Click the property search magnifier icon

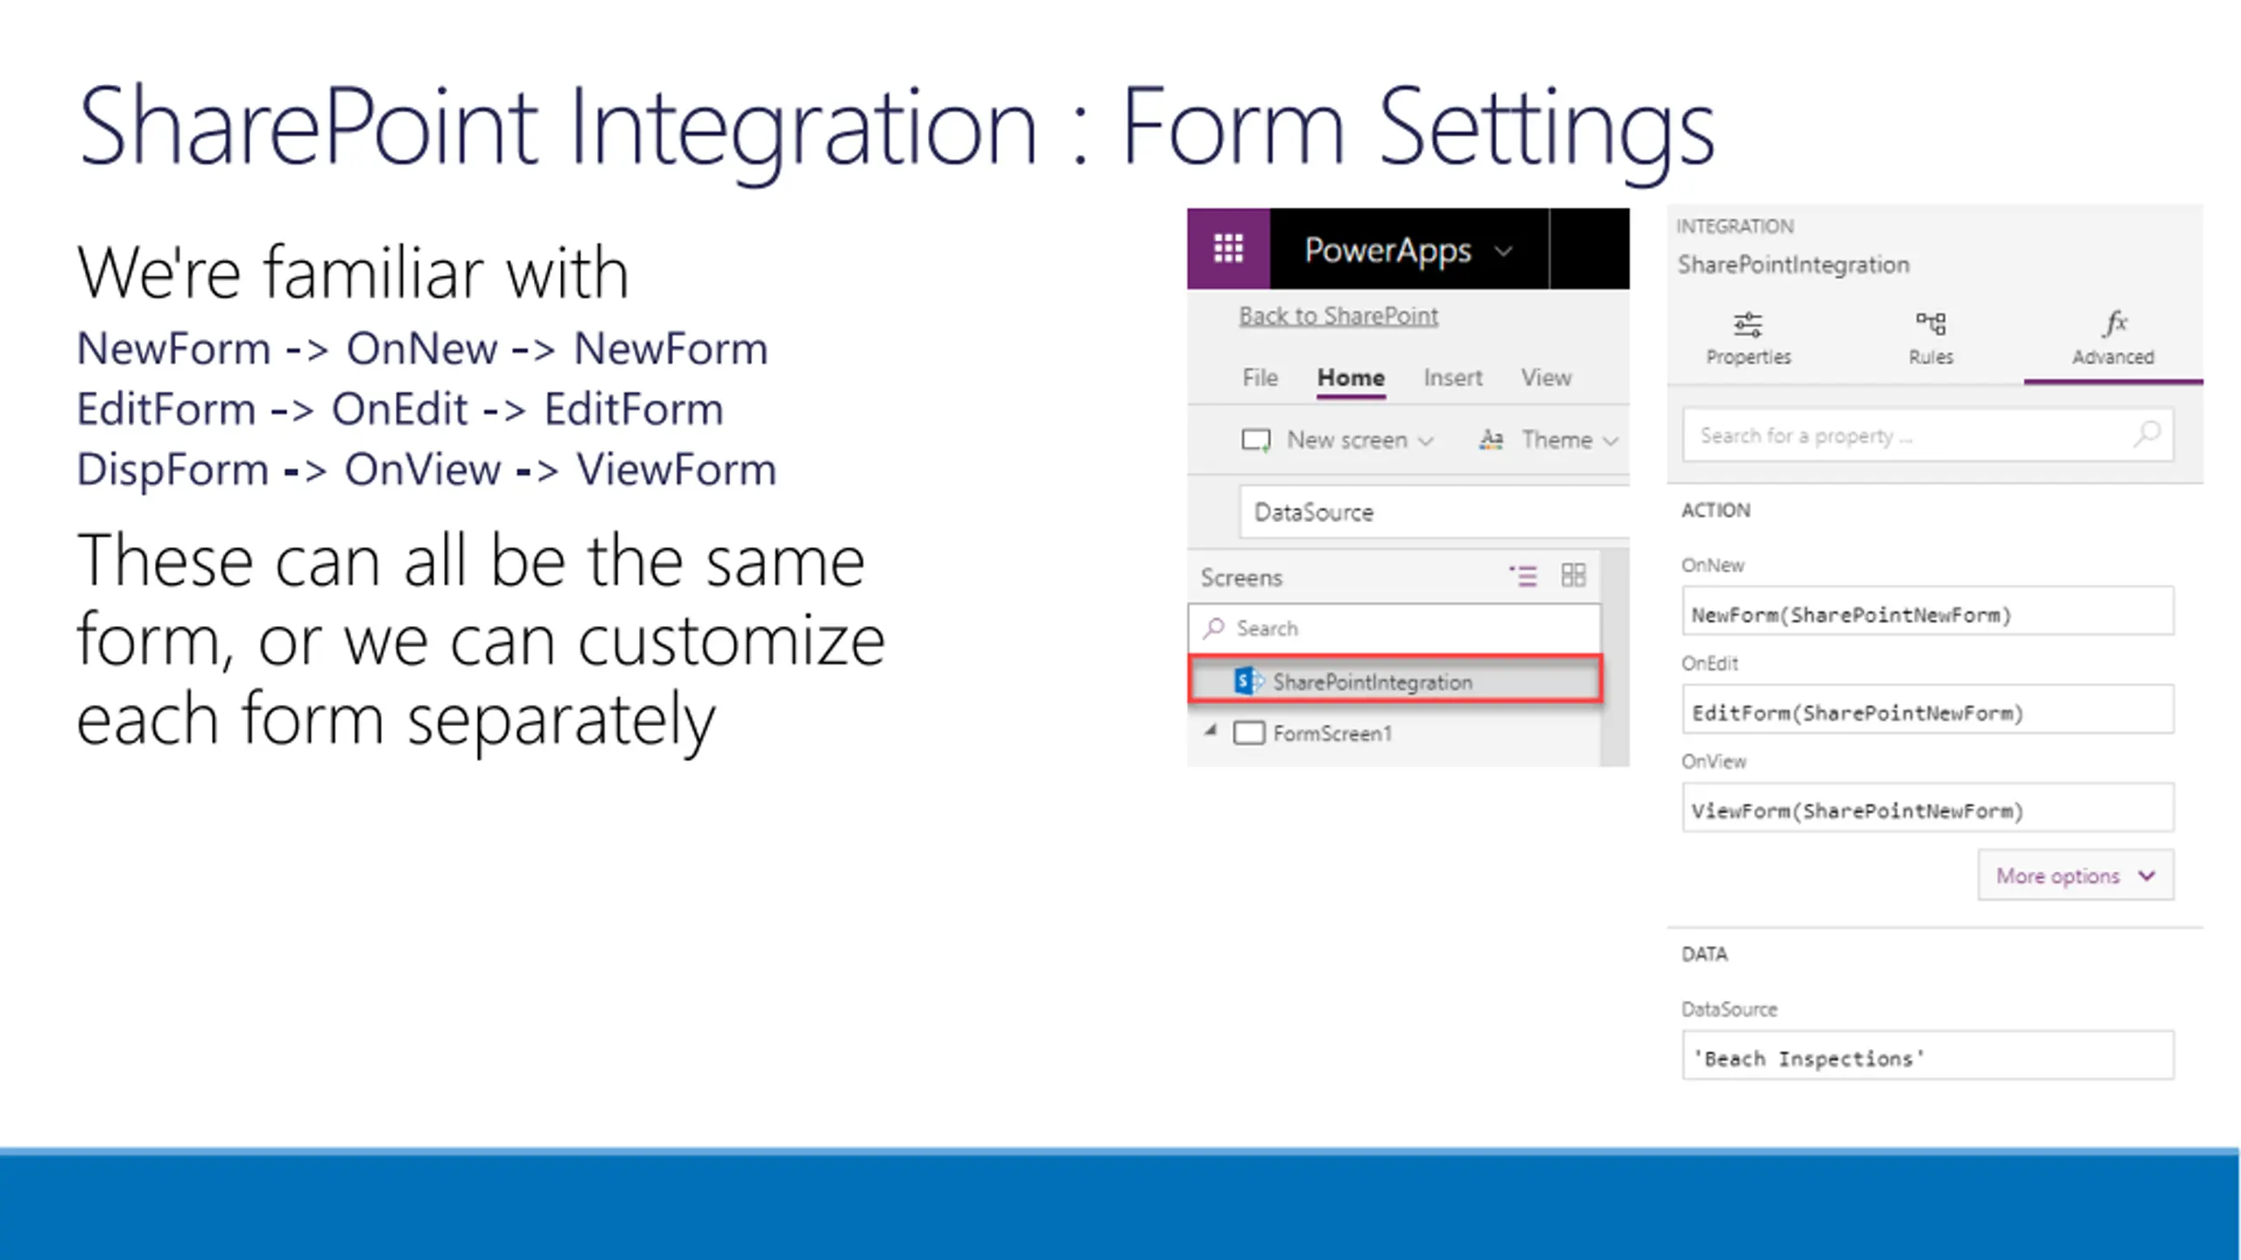pyautogui.click(x=2147, y=433)
